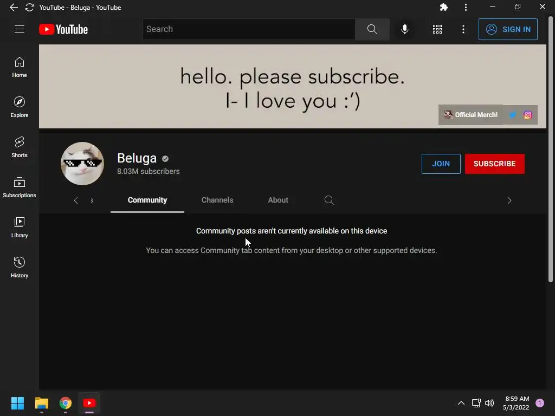The image size is (555, 416).
Task: Open YouTube settings three-dot menu
Action: coord(463,29)
